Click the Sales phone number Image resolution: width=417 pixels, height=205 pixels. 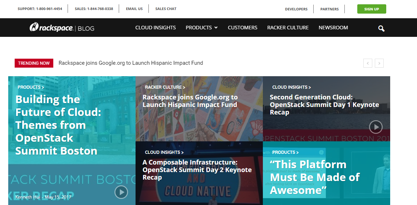pos(94,9)
